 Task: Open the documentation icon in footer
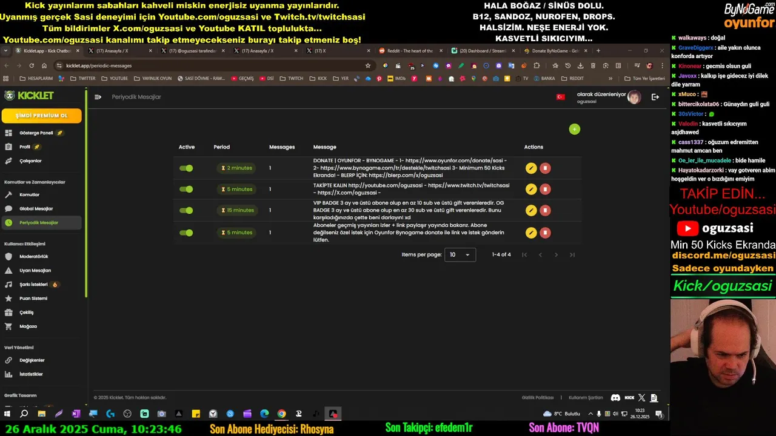(x=654, y=398)
